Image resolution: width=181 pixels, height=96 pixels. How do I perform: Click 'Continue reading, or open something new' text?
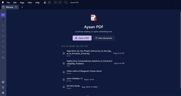[x=94, y=32]
